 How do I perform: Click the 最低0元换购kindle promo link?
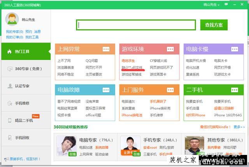(x=215, y=127)
